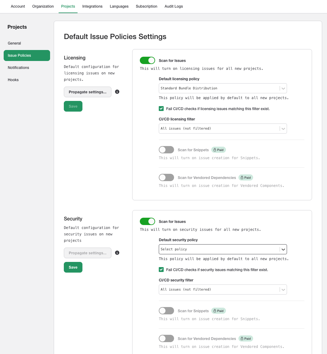The height and width of the screenshot is (354, 327).
Task: Uncheck Fail CI/CD checks for security issues
Action: [161, 270]
